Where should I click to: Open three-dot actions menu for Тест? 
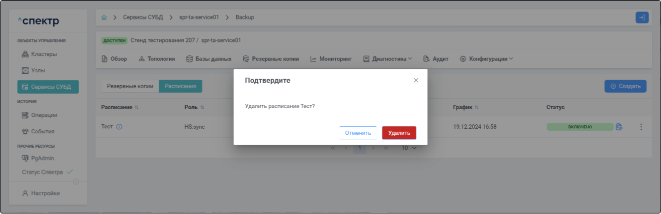641,127
